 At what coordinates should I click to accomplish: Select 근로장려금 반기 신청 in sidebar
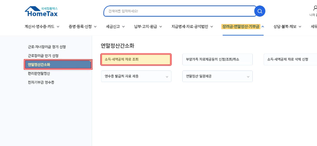pyautogui.click(x=43, y=56)
